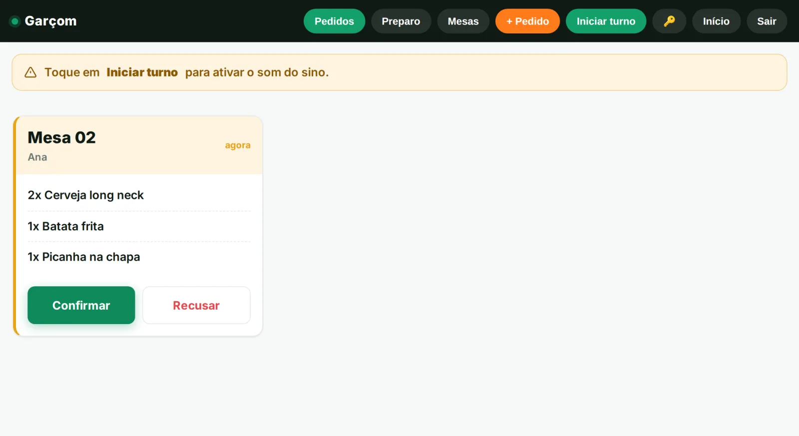
Task: Navigate to Início
Action: (x=716, y=21)
